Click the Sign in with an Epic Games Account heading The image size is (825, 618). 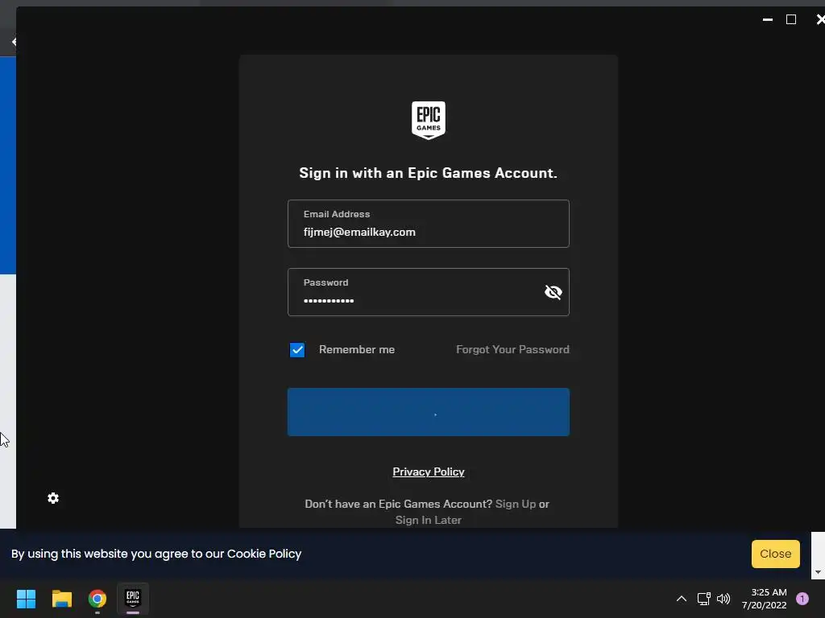(x=429, y=173)
